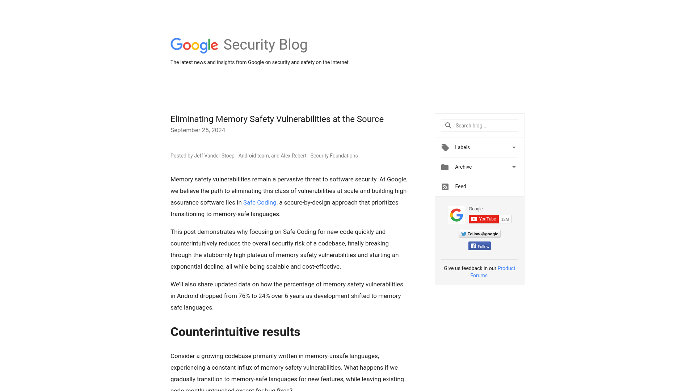Expand the Archive dropdown
This screenshot has width=695, height=391.
514,167
